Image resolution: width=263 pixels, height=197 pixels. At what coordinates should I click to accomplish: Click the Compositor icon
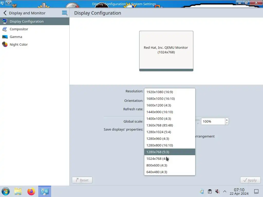(x=5, y=29)
